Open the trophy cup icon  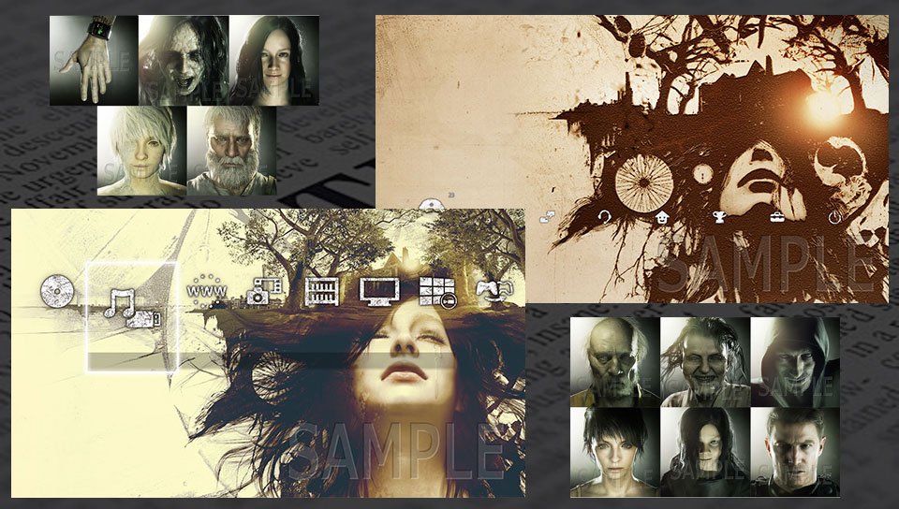click(x=720, y=217)
